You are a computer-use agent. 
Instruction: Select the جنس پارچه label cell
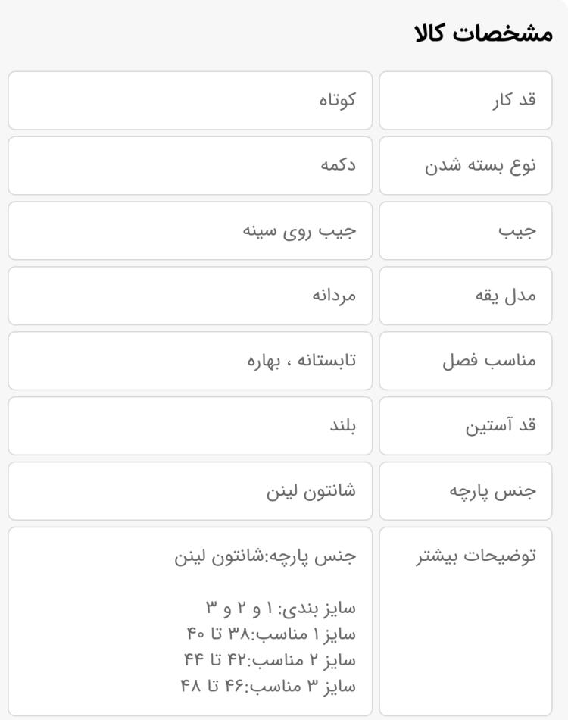pyautogui.click(x=466, y=492)
